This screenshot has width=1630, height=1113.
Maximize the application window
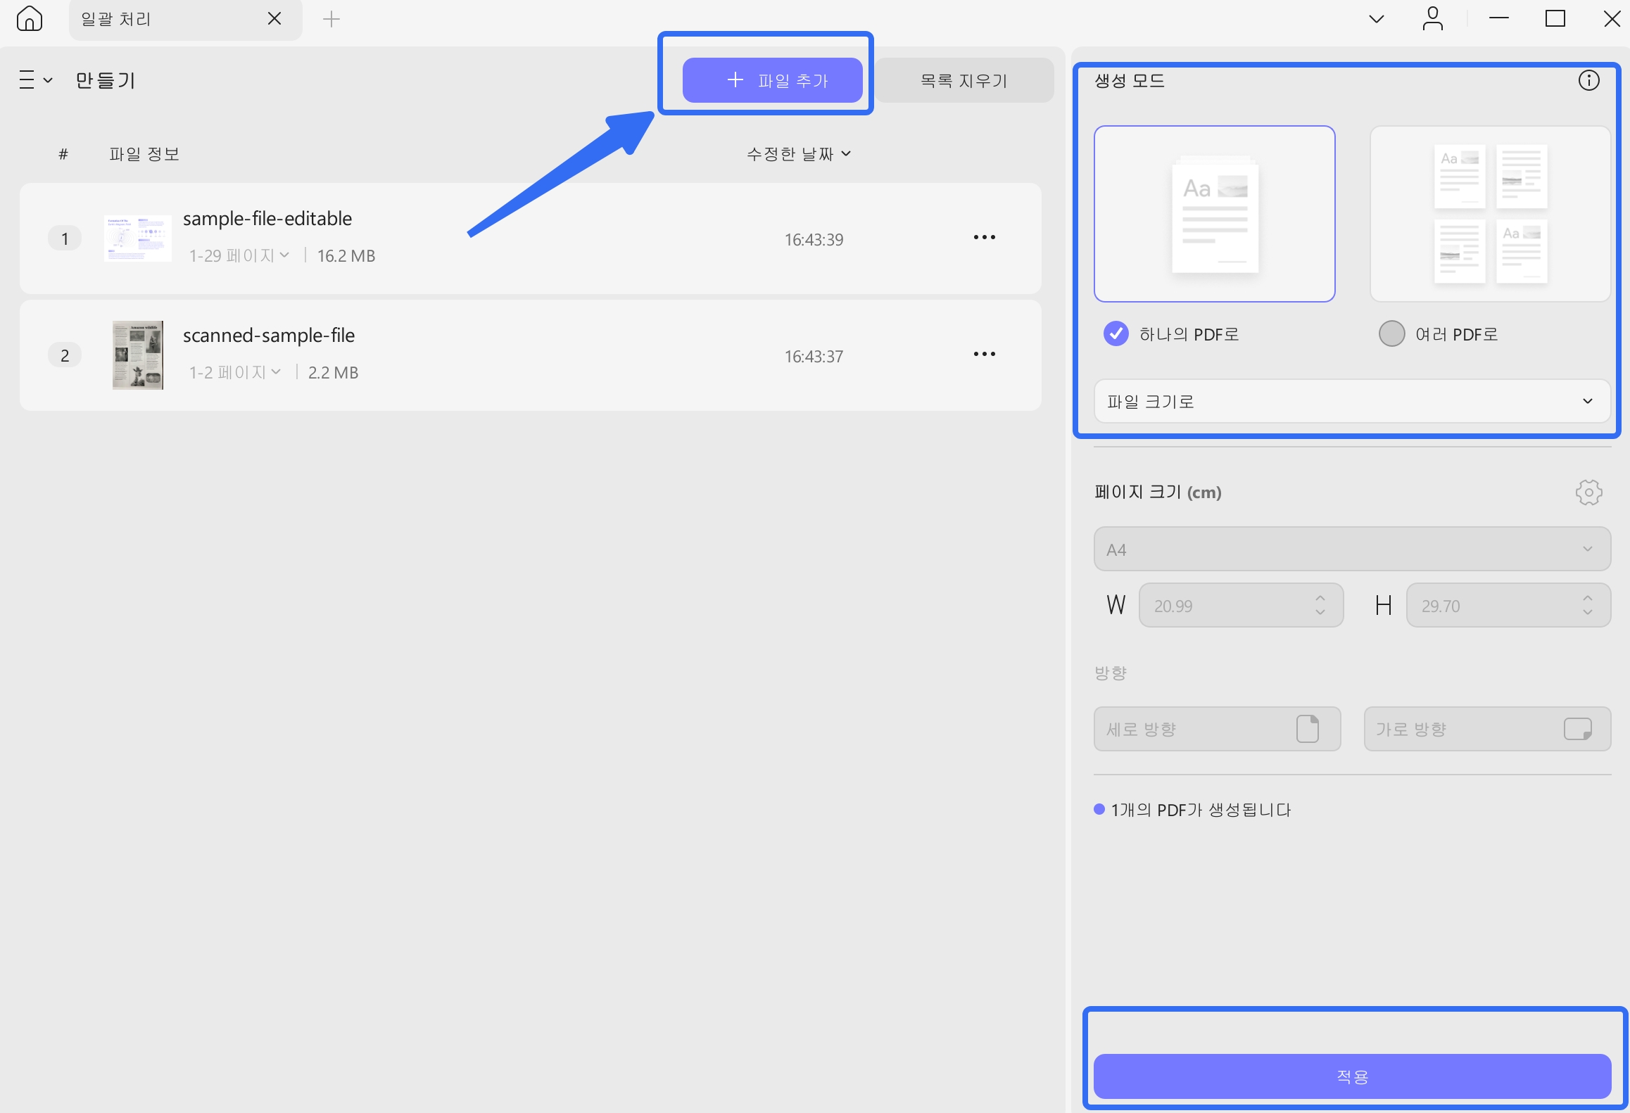click(1555, 19)
